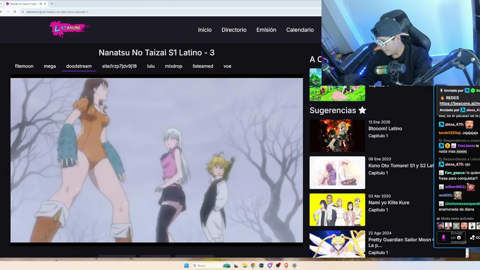This screenshot has height=270, width=480.
Task: Click the pinned REDES flame icon
Action: (442, 98)
